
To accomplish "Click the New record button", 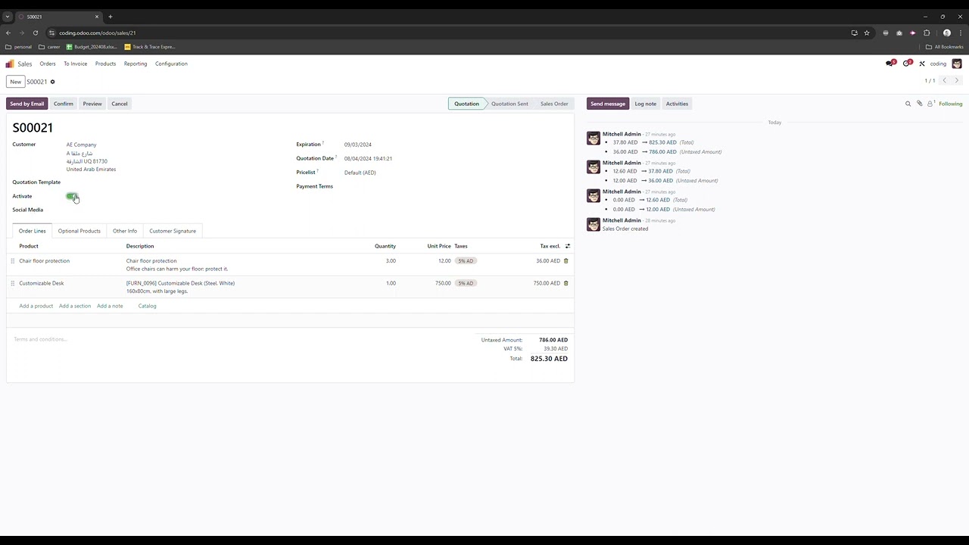I will tap(16, 82).
